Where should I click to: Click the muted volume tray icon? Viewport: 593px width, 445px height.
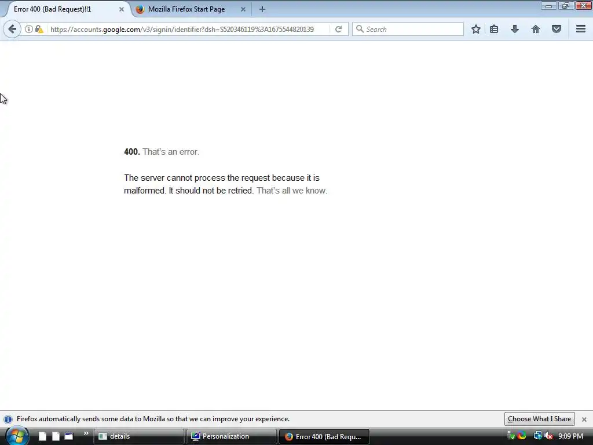pos(548,436)
